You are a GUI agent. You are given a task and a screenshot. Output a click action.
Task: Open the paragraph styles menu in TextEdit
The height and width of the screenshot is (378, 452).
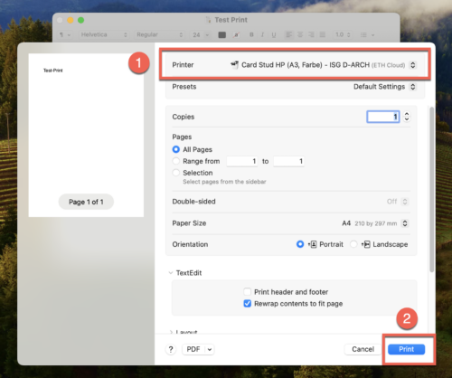click(x=64, y=35)
